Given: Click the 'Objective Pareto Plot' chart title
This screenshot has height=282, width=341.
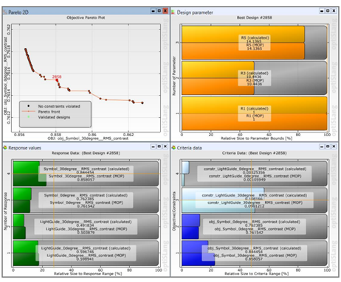Looking at the screenshot, I should (86, 18).
